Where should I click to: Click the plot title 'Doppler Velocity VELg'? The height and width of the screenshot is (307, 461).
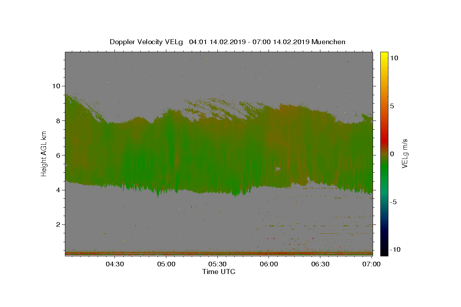[x=146, y=42]
